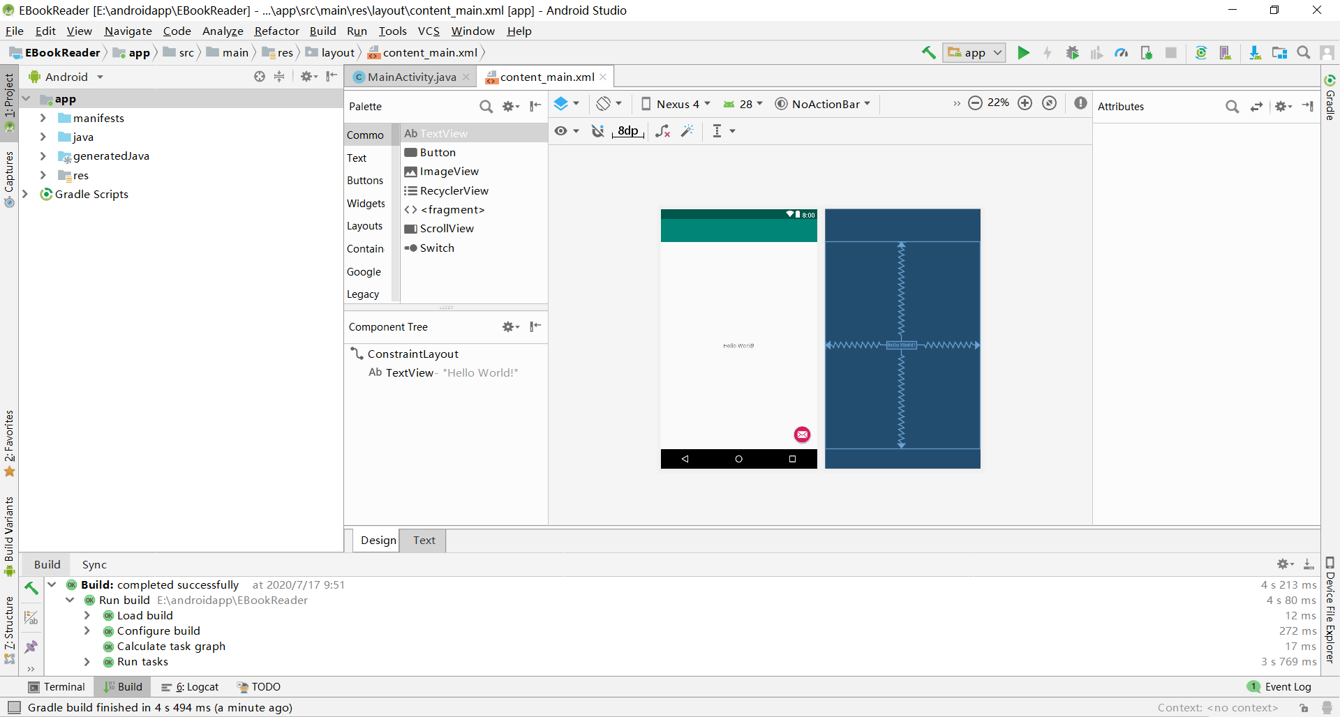Open the Logcat tool window
The height and width of the screenshot is (717, 1340).
pyautogui.click(x=190, y=687)
